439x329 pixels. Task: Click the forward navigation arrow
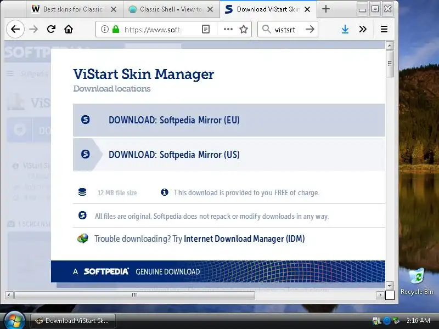pos(33,29)
